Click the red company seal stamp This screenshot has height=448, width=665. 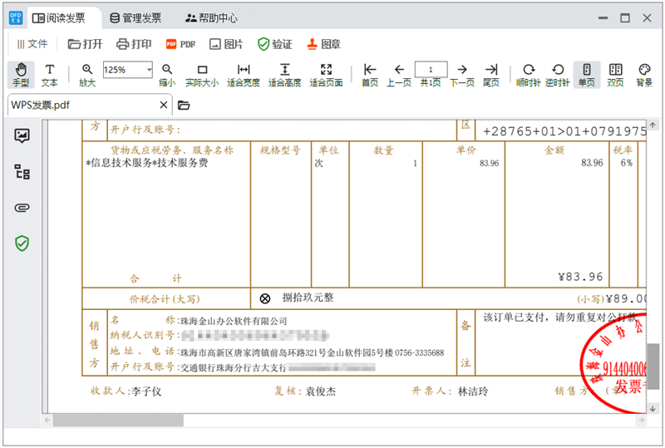[x=614, y=363]
